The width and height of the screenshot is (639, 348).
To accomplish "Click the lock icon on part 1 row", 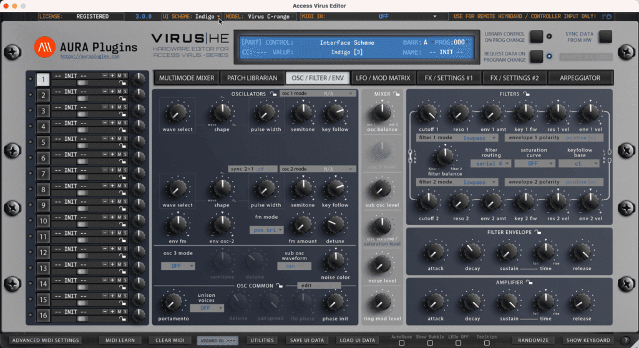I will 122,83.
